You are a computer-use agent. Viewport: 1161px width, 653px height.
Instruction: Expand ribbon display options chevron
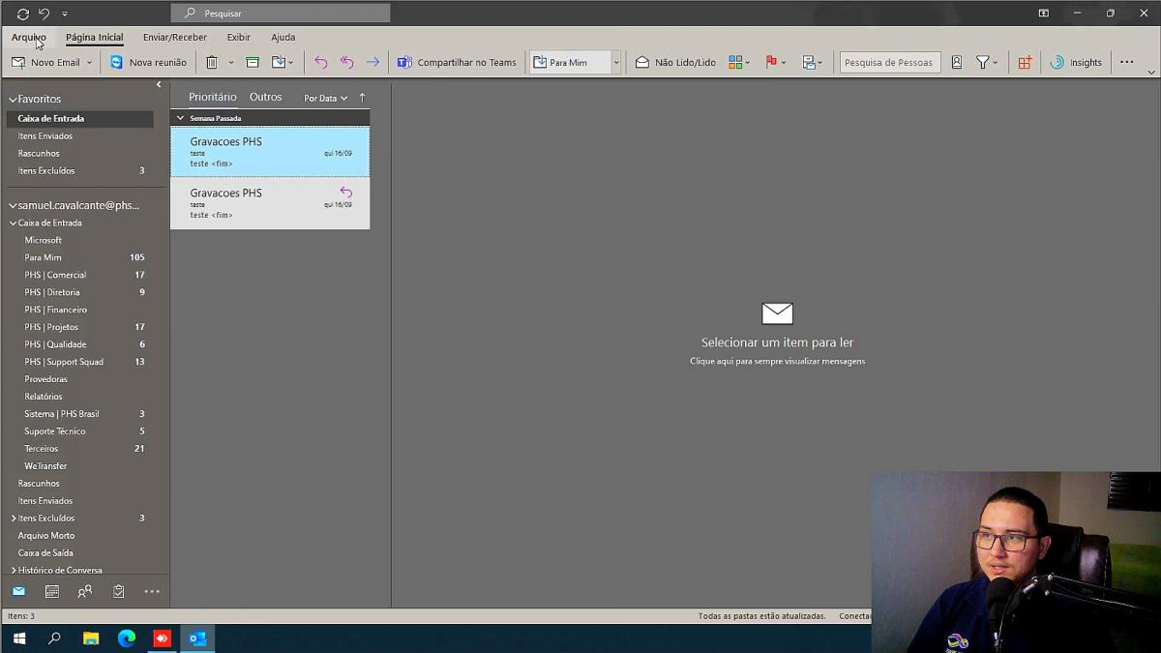pyautogui.click(x=1150, y=72)
